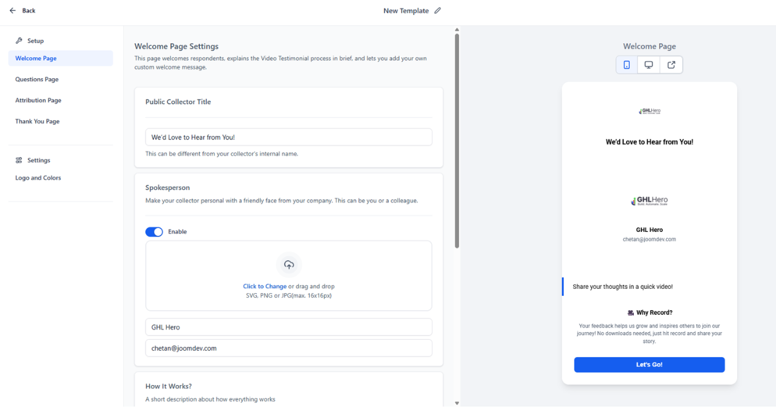Click the Why Record? text in preview
This screenshot has height=407, width=776.
coord(654,313)
